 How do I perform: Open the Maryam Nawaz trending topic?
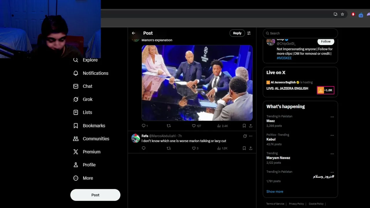(278, 158)
